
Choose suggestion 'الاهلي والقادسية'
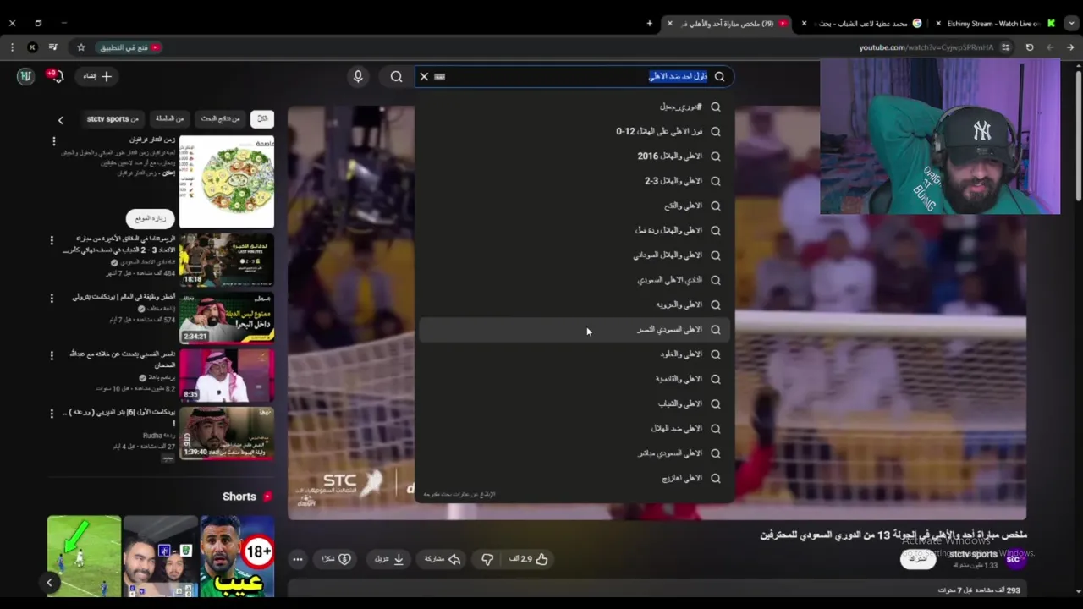(x=575, y=379)
